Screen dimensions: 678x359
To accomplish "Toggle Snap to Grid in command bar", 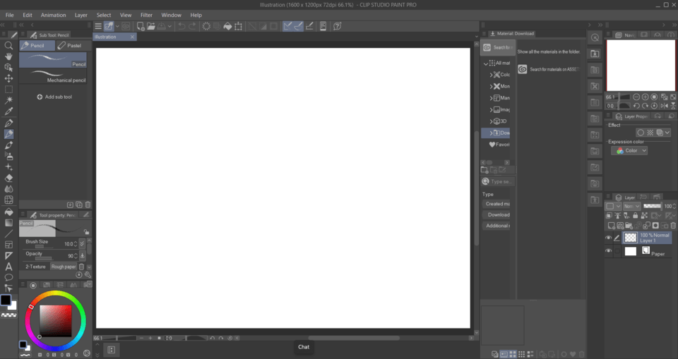I will click(x=309, y=26).
